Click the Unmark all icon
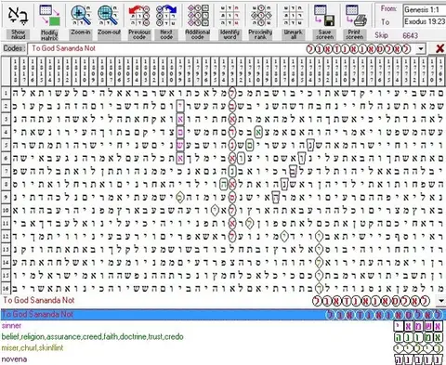The height and width of the screenshot is (365, 446). coord(293,16)
